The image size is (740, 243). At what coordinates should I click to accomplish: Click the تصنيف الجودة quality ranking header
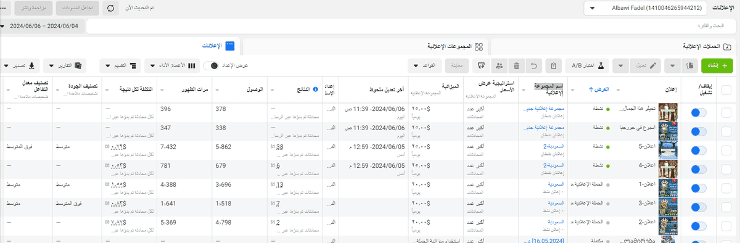point(77,89)
